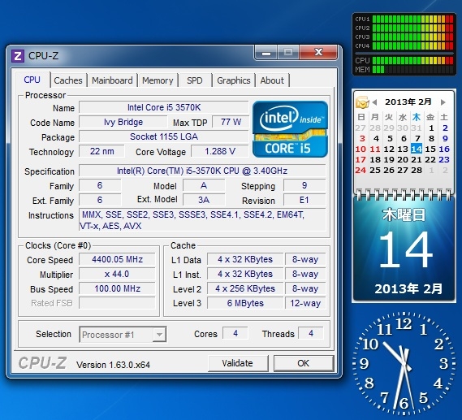
Task: Click the Revision value E1
Action: point(304,200)
